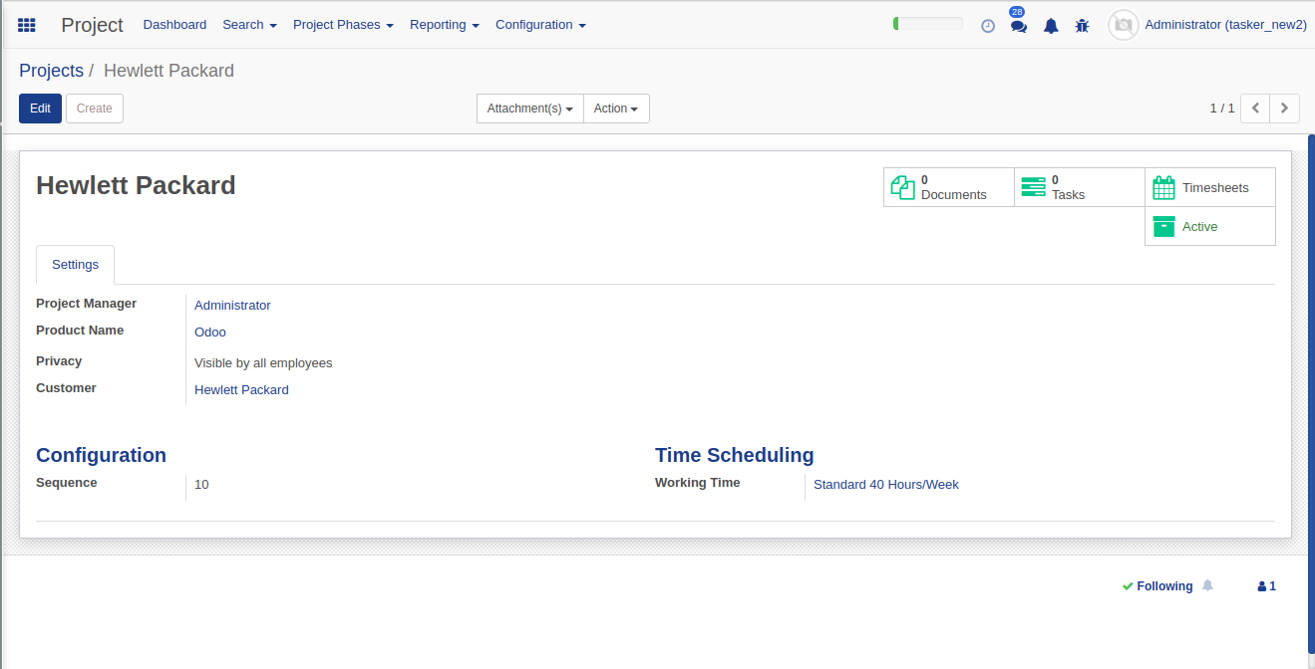Go to previous record arrow
The height and width of the screenshot is (669, 1315).
point(1255,109)
